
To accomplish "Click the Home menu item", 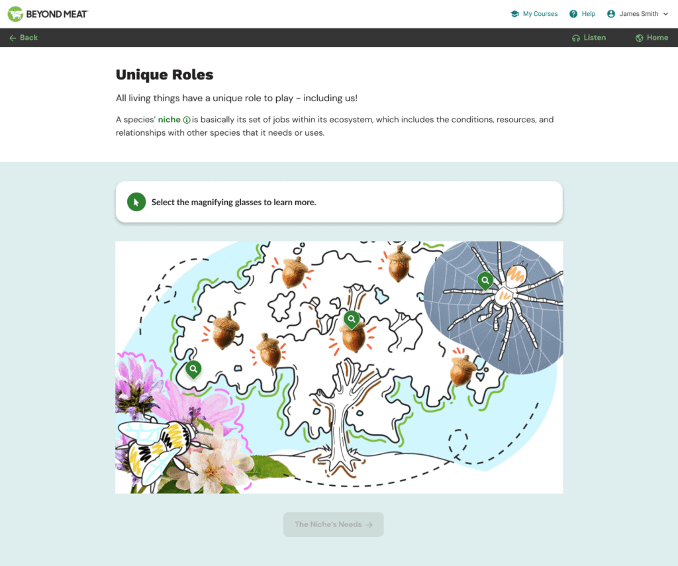I will [657, 38].
